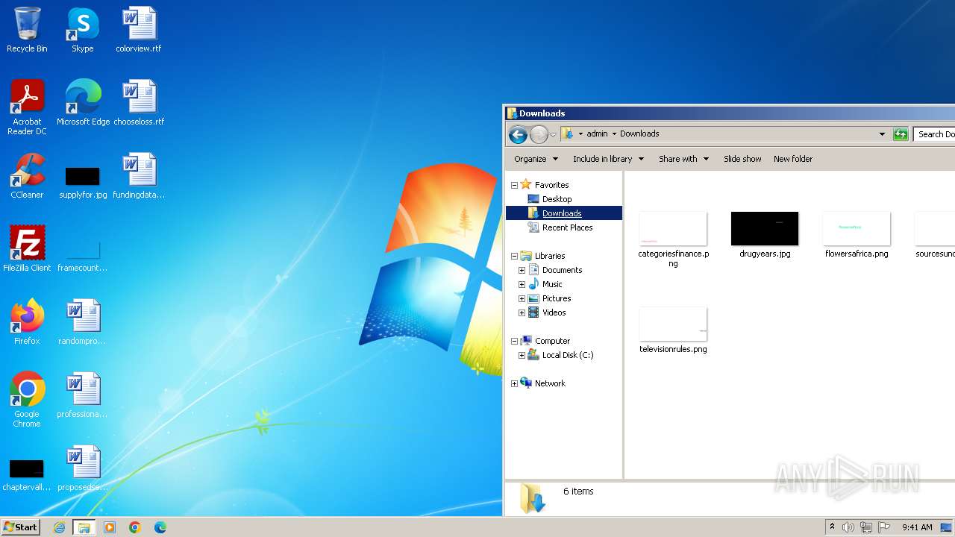Select the colorview.rtf desktop file
955x537 pixels.
(x=139, y=30)
